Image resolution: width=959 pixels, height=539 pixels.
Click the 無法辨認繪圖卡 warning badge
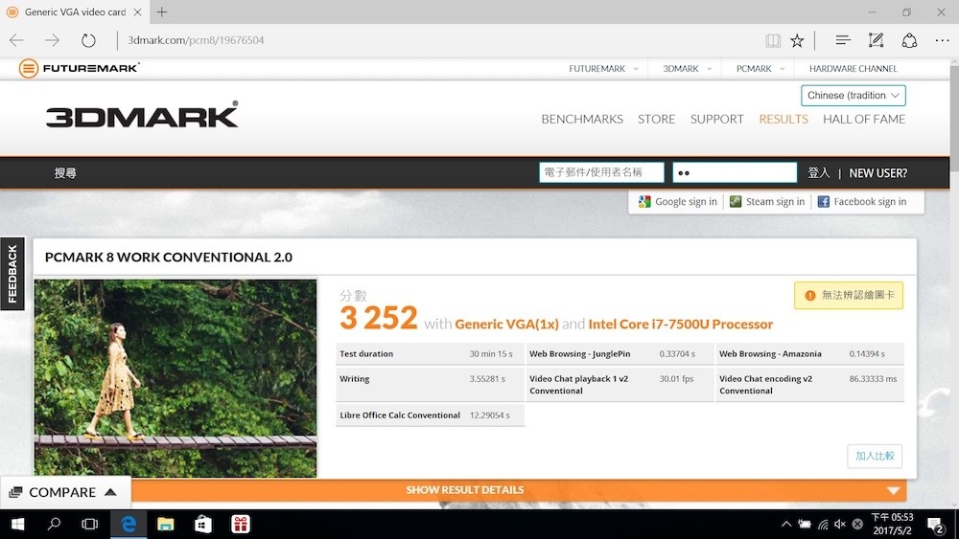tap(849, 296)
